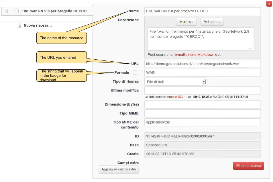Image resolution: width=273 pixels, height=182 pixels.
Task: Open the formato ISO link
Action: point(175,97)
